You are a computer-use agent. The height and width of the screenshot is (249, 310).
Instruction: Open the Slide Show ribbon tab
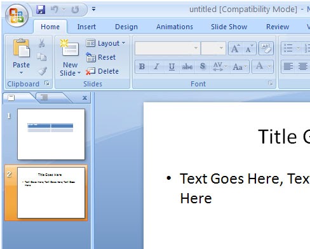pyautogui.click(x=229, y=27)
